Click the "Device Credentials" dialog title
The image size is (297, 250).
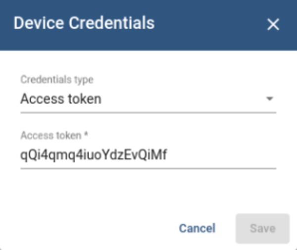(x=84, y=23)
